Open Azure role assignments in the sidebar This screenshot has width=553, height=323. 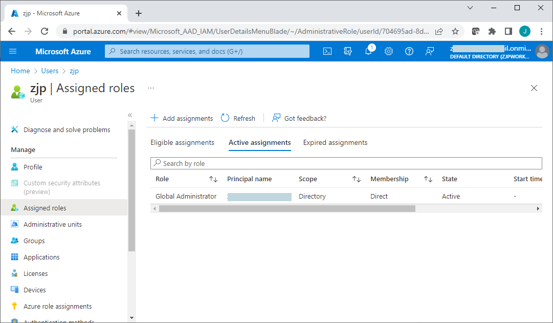pyautogui.click(x=57, y=307)
